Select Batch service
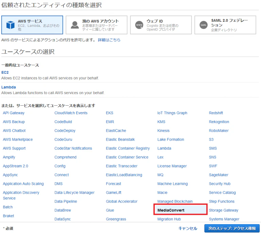The image size is (261, 233). [8, 207]
